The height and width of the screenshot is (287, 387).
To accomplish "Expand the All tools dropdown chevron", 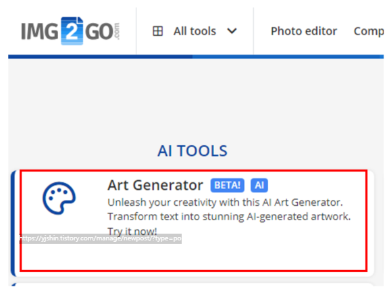I will pos(232,31).
